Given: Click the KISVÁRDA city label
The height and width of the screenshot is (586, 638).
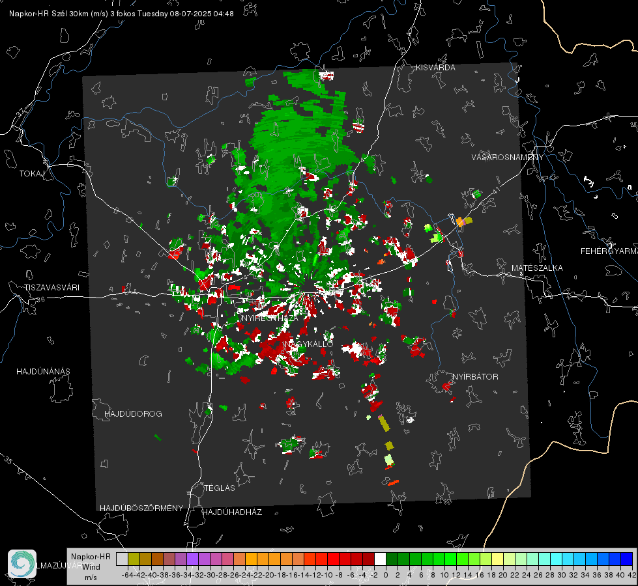Looking at the screenshot, I should pos(435,68).
